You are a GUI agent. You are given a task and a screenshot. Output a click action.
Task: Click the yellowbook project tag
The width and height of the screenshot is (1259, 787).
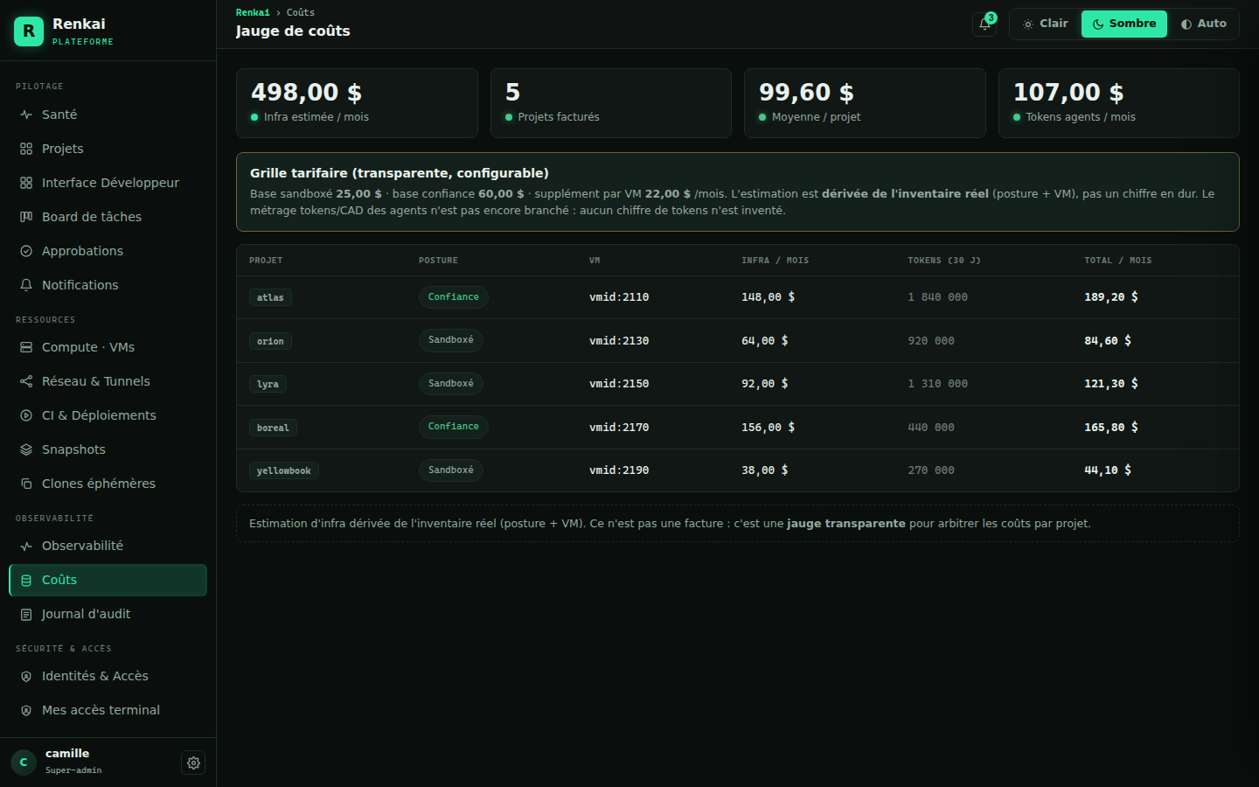click(x=283, y=470)
